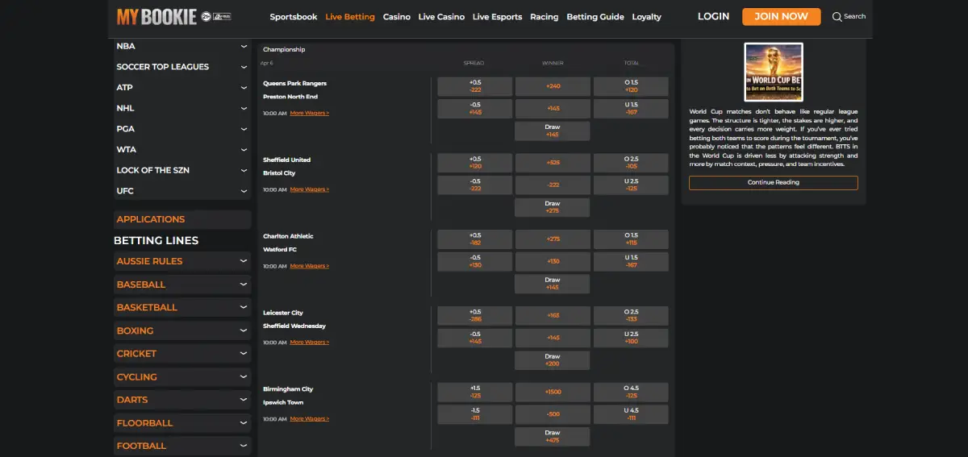Click the orange JOIN NOW button
The width and height of the screenshot is (968, 457).
782,16
